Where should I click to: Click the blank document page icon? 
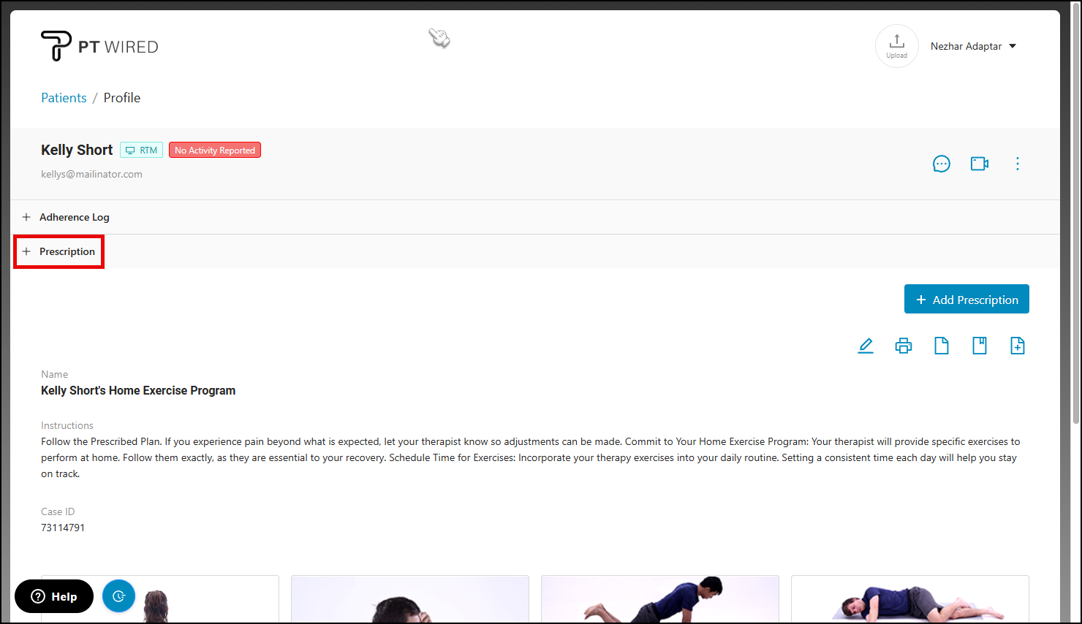(942, 346)
